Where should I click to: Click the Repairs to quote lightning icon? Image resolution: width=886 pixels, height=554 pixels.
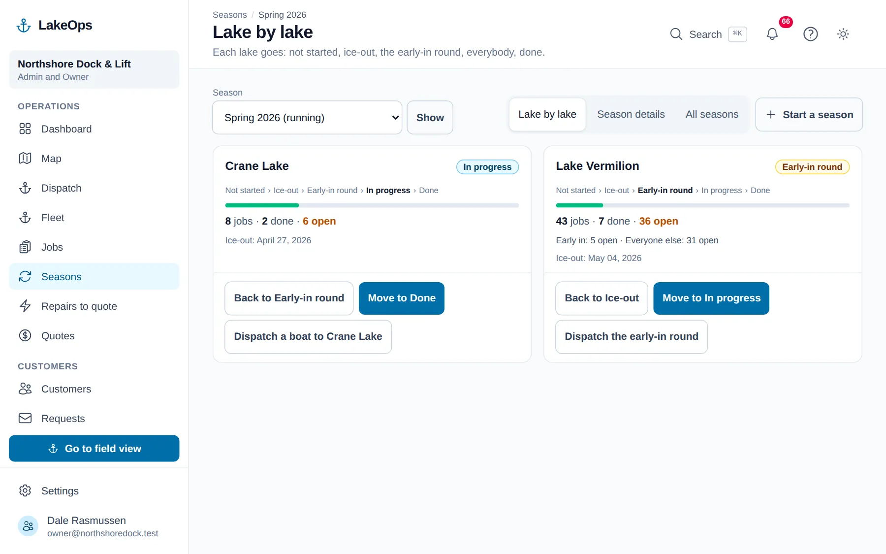[25, 306]
